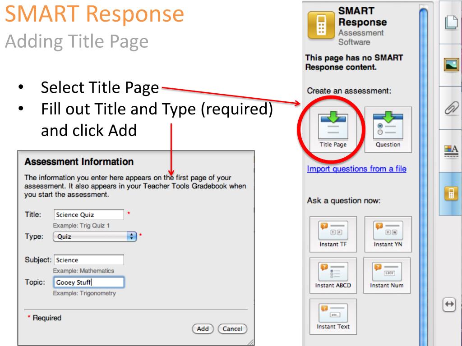Click the Topic field containing Gooey Stuff
The height and width of the screenshot is (346, 462).
(x=89, y=282)
